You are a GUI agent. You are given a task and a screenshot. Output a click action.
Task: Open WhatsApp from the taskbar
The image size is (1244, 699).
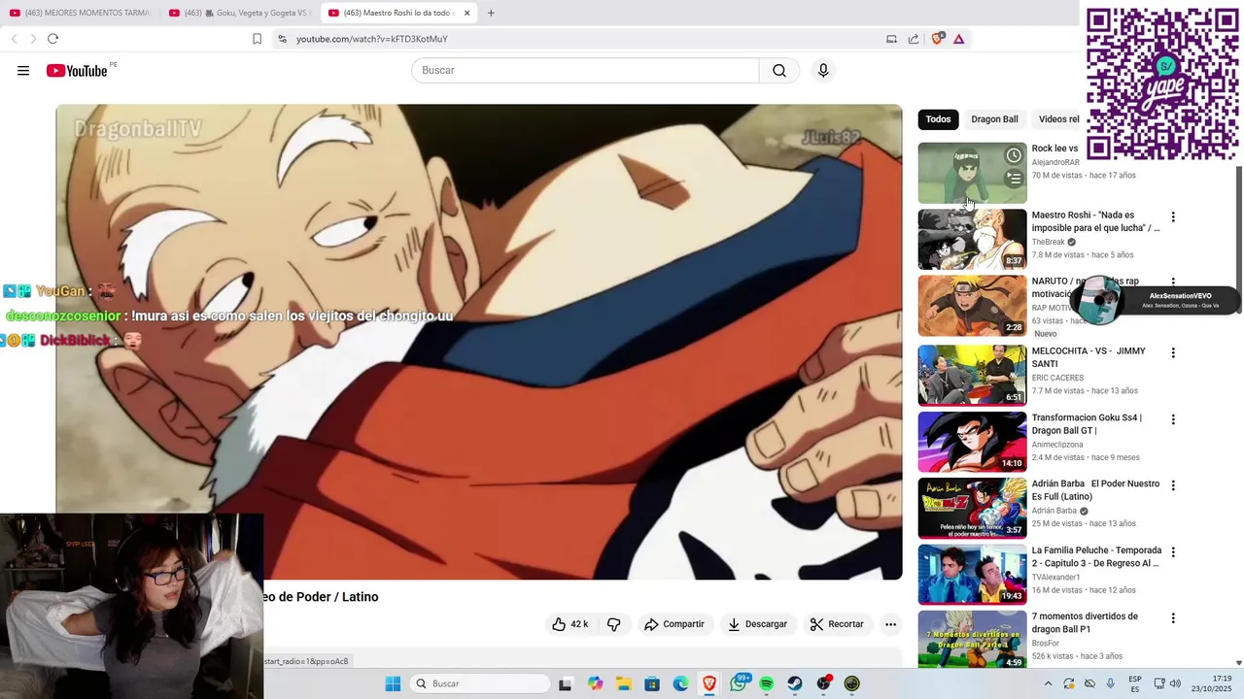click(x=739, y=683)
